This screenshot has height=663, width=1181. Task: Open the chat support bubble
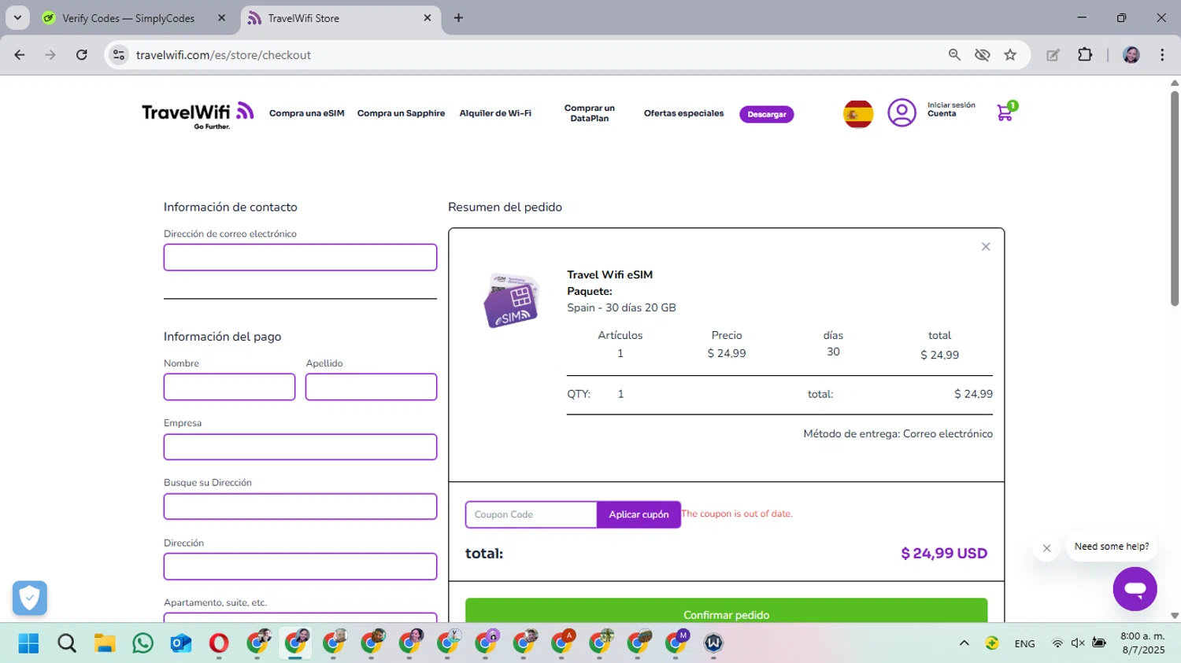1135,588
